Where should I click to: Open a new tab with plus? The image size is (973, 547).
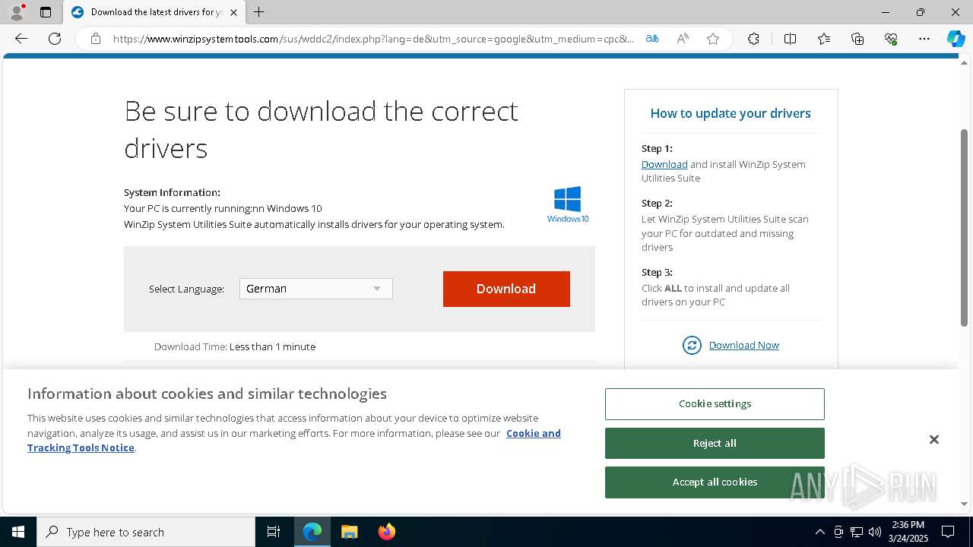click(259, 12)
